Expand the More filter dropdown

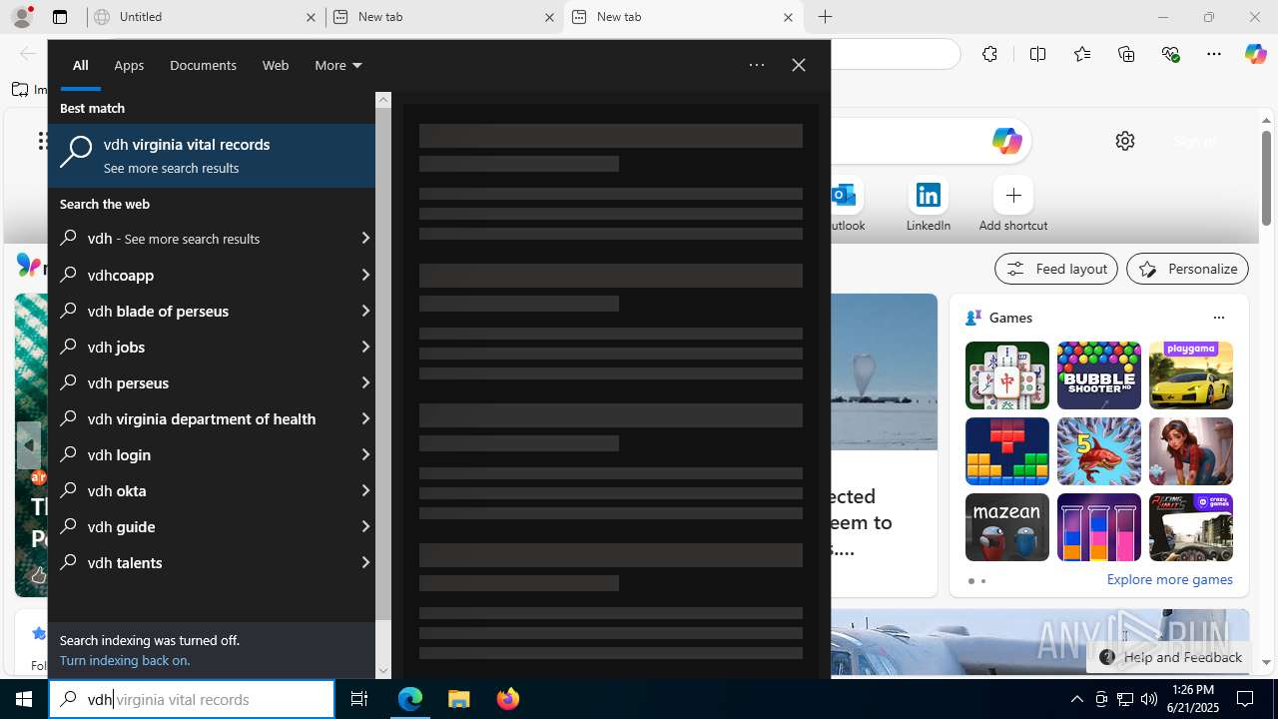pos(338,65)
